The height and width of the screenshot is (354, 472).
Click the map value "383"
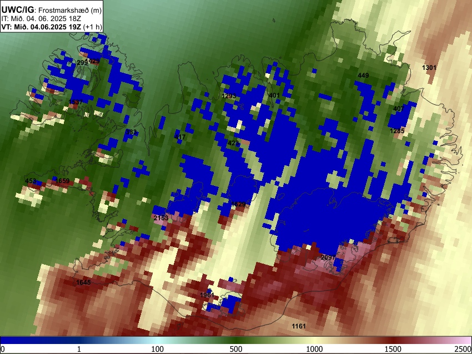tap(131, 132)
